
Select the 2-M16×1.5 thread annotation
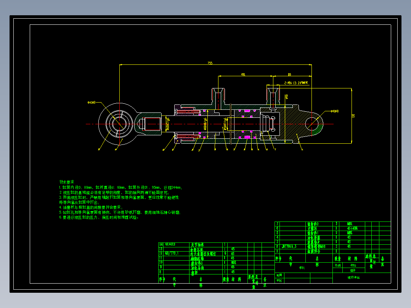[x=296, y=83]
